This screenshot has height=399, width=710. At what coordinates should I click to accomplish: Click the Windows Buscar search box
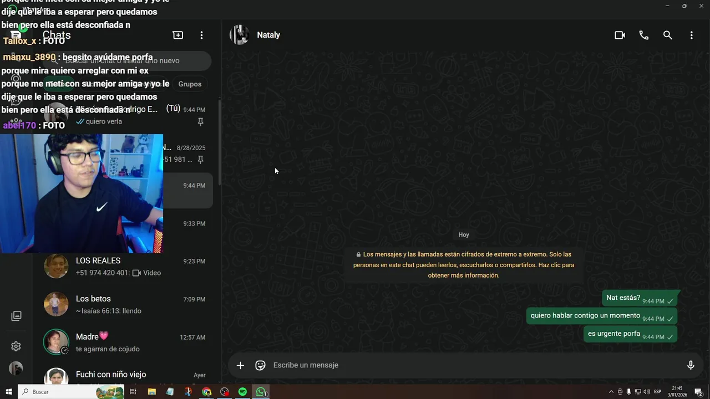(71, 392)
